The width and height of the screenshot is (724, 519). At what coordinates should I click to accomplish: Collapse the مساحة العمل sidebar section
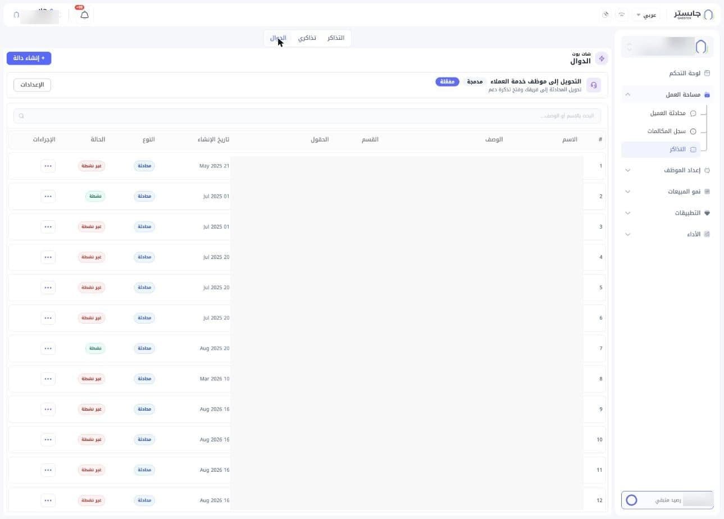click(667, 94)
